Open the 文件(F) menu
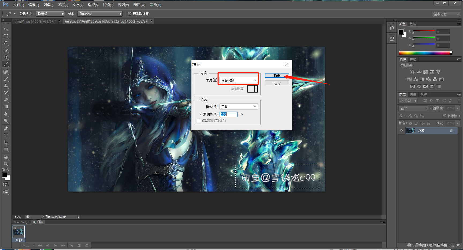Image resolution: width=463 pixels, height=250 pixels. click(18, 5)
